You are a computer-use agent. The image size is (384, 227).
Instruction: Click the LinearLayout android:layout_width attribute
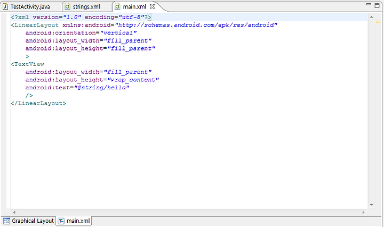coord(62,40)
